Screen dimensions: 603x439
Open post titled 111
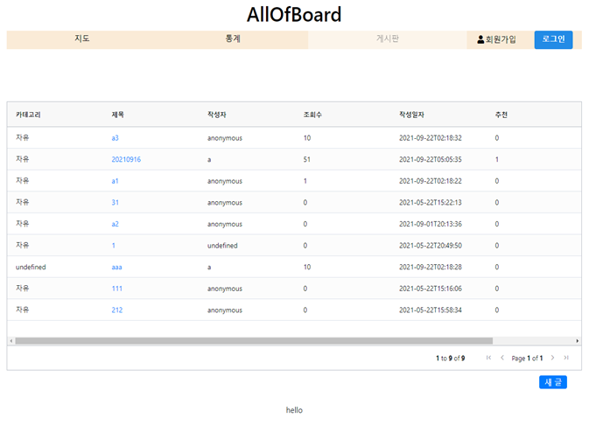click(117, 289)
